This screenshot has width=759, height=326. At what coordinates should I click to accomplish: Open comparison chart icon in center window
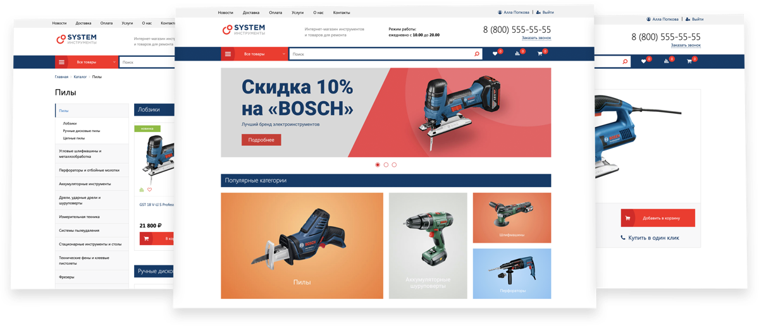coord(517,54)
